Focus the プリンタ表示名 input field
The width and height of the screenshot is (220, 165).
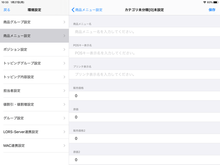tap(144, 75)
